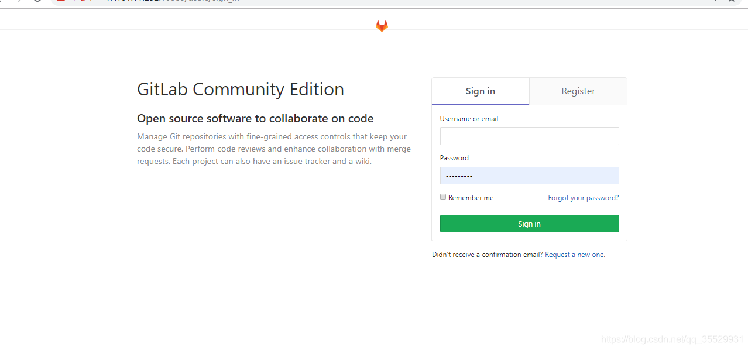The height and width of the screenshot is (350, 748).
Task: Select the 'GitLab Community Edition' heading
Action: click(x=241, y=90)
